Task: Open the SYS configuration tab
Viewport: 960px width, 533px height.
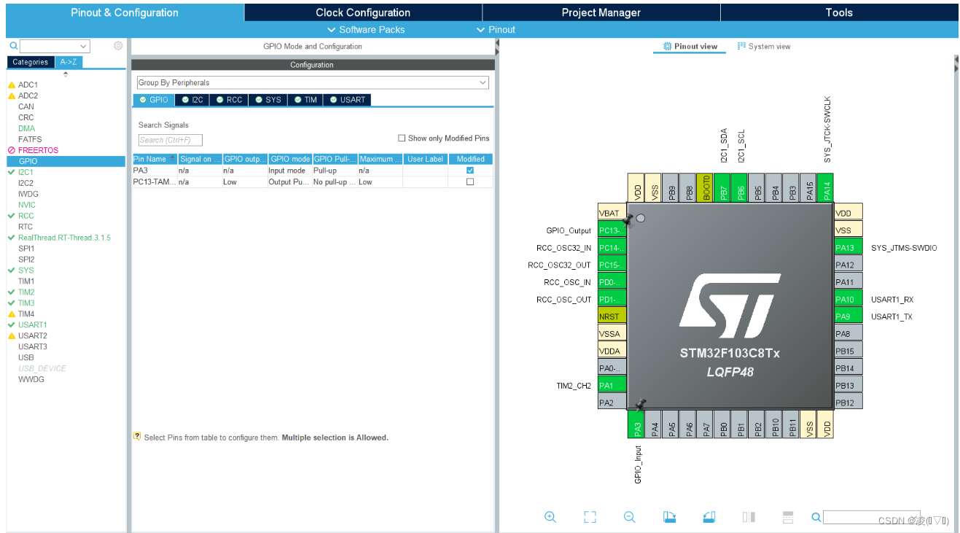Action: pyautogui.click(x=268, y=100)
